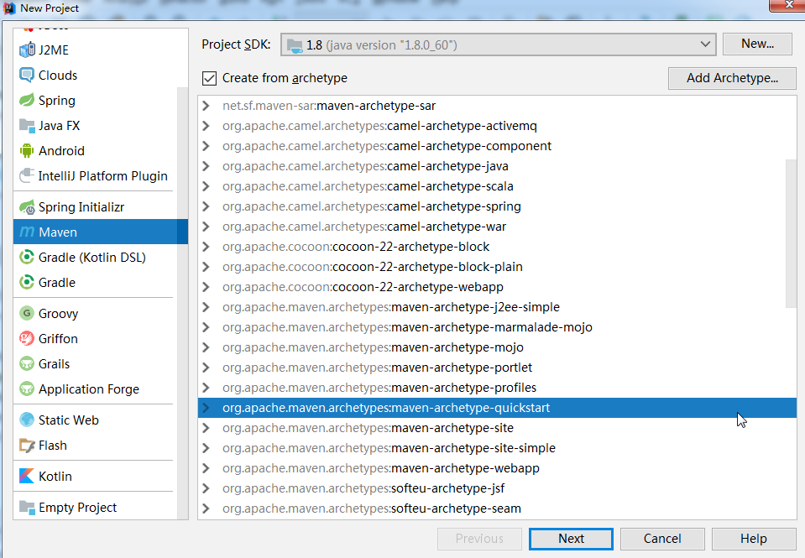Expand the maven-archetype-webapp node
The width and height of the screenshot is (805, 558).
206,467
